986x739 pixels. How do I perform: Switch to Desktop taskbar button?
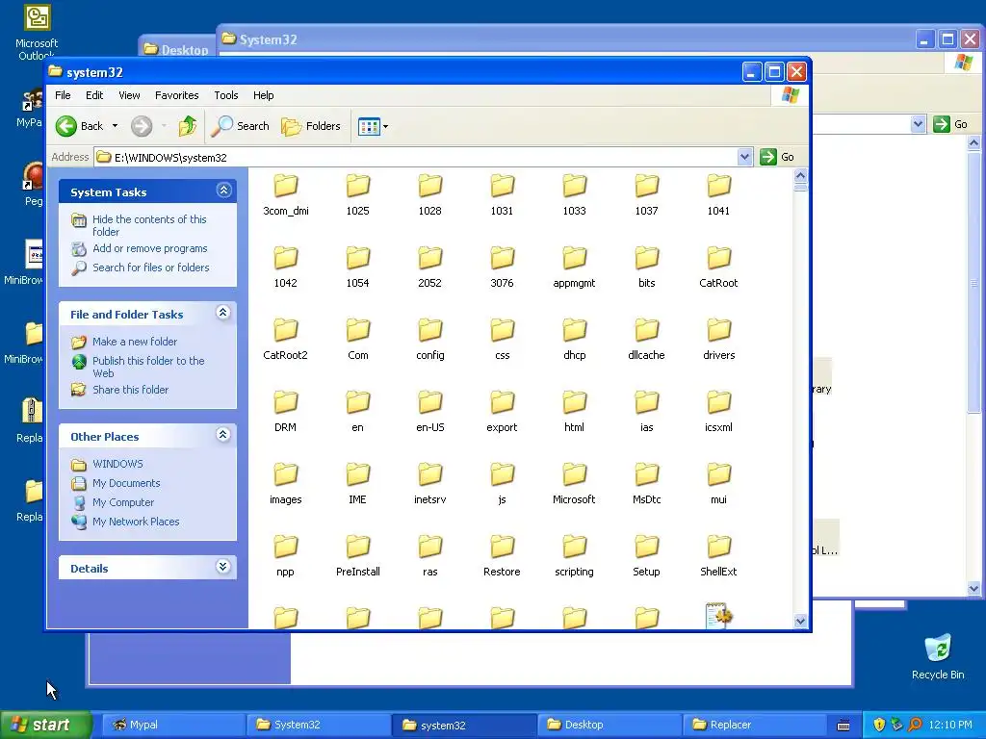pyautogui.click(x=609, y=726)
